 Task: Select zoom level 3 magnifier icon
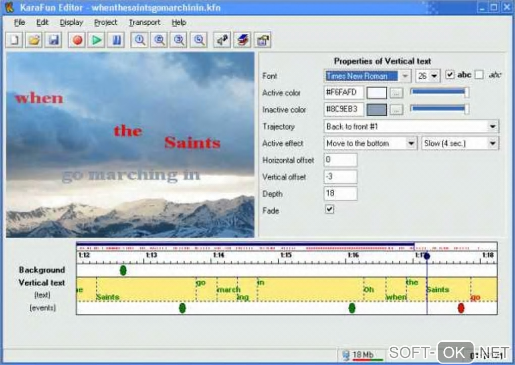[179, 40]
